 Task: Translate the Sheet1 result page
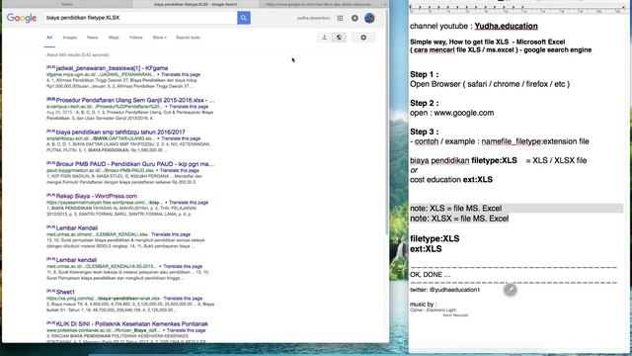click(x=183, y=299)
